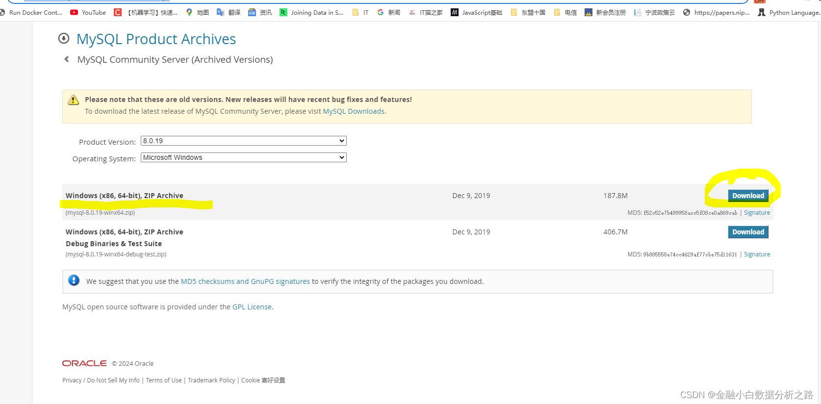Click the blue info exclamation icon

(74, 280)
